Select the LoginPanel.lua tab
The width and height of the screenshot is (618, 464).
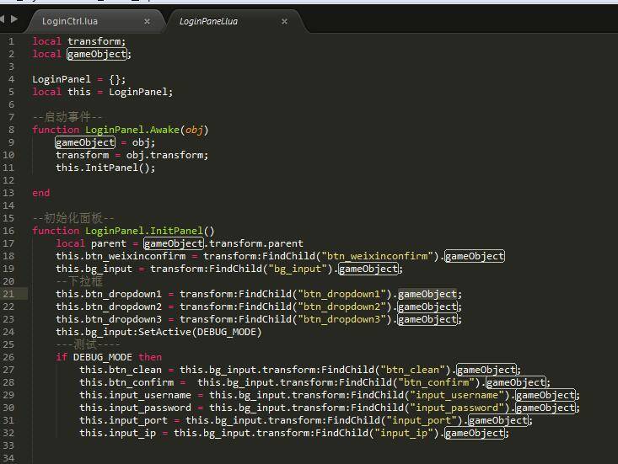[x=208, y=21]
